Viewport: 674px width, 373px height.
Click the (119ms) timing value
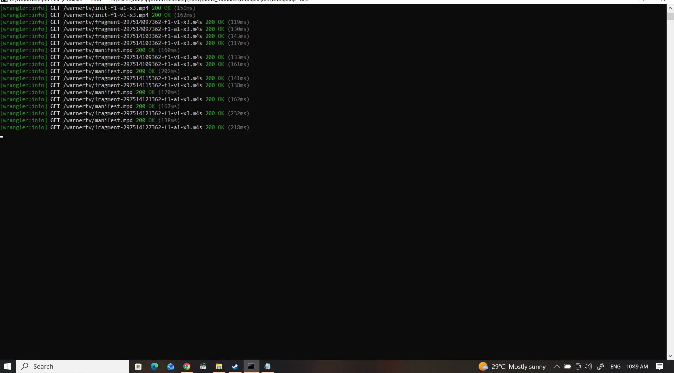coord(239,22)
